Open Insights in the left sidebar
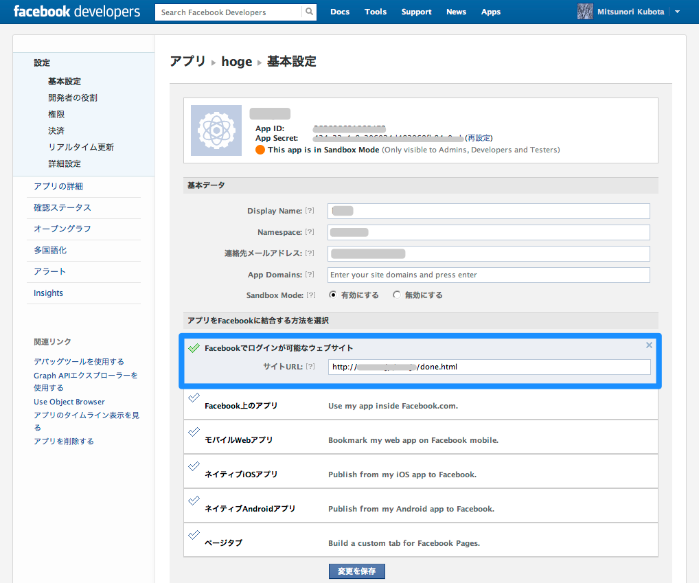699x583 pixels. click(x=48, y=293)
